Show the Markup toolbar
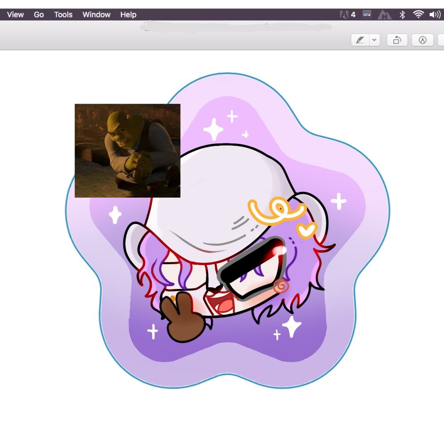444x444 pixels. [423, 40]
